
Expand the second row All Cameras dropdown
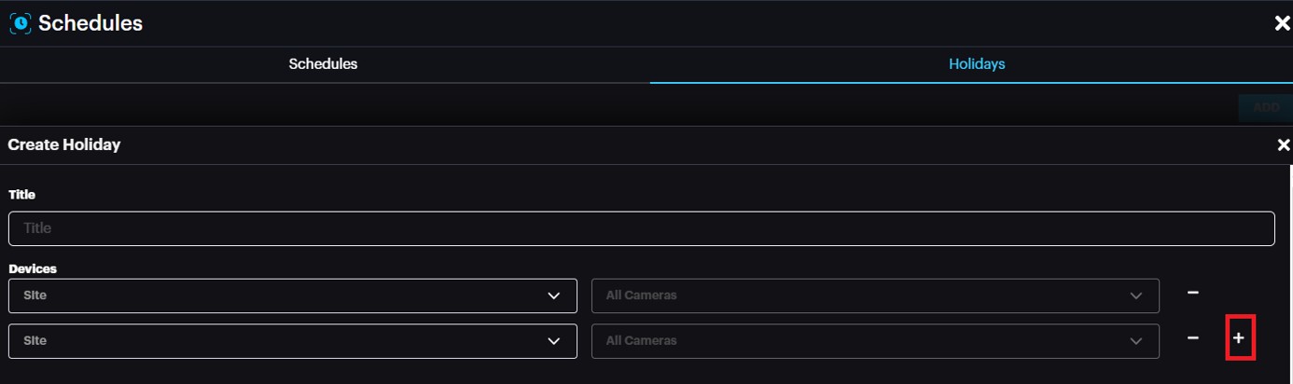tap(875, 341)
